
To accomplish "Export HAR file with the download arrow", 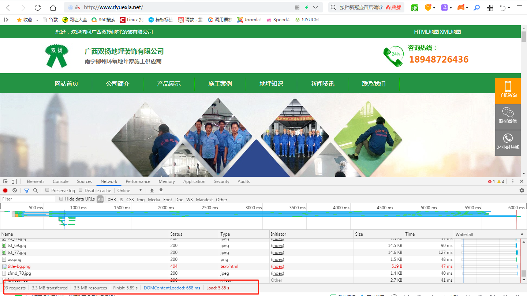I will (161, 190).
